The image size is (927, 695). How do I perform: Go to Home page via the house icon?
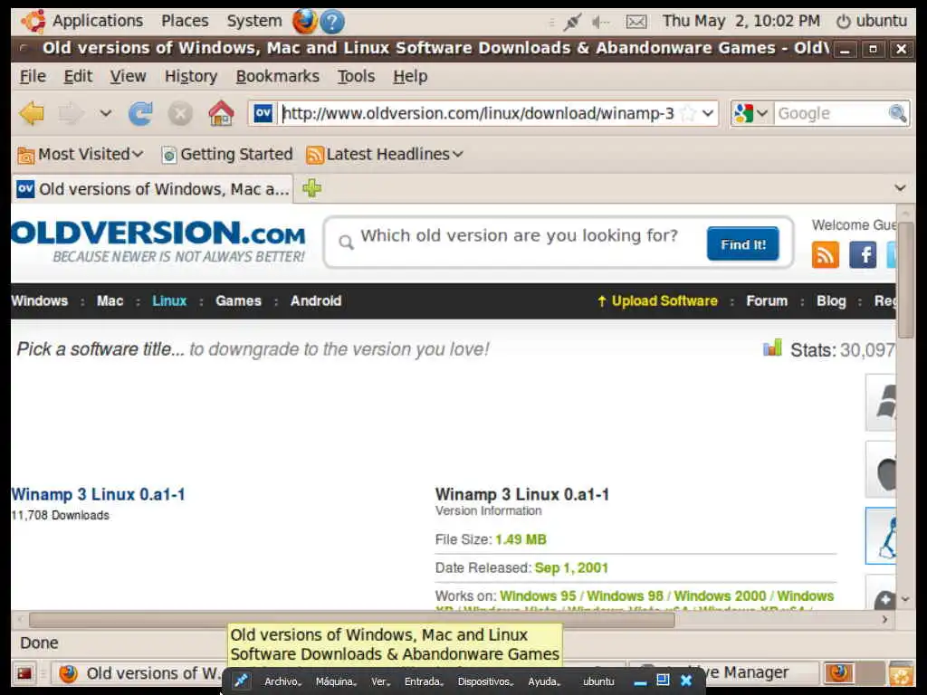point(221,113)
